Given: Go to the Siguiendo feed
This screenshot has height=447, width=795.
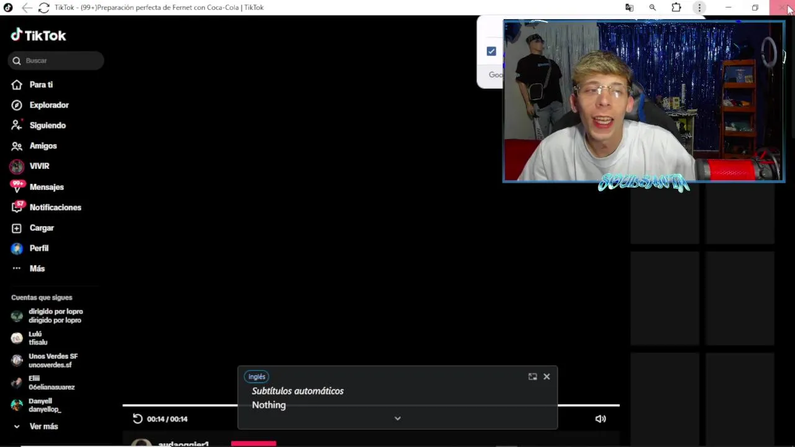Looking at the screenshot, I should coord(39,125).
